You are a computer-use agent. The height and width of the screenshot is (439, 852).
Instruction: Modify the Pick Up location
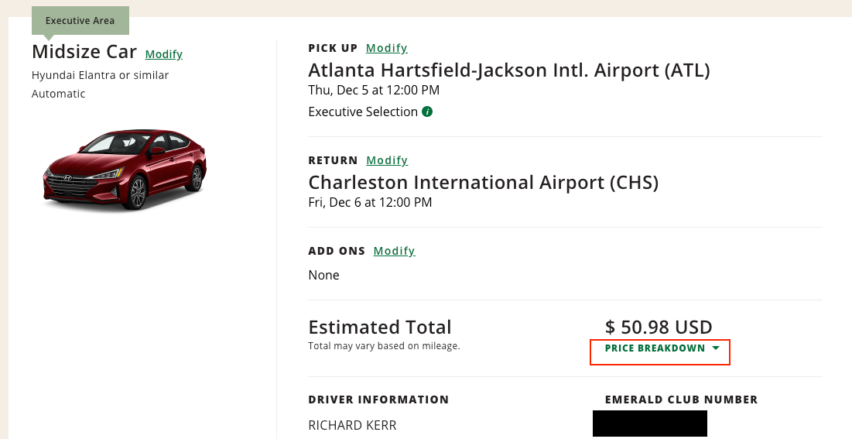coord(386,48)
